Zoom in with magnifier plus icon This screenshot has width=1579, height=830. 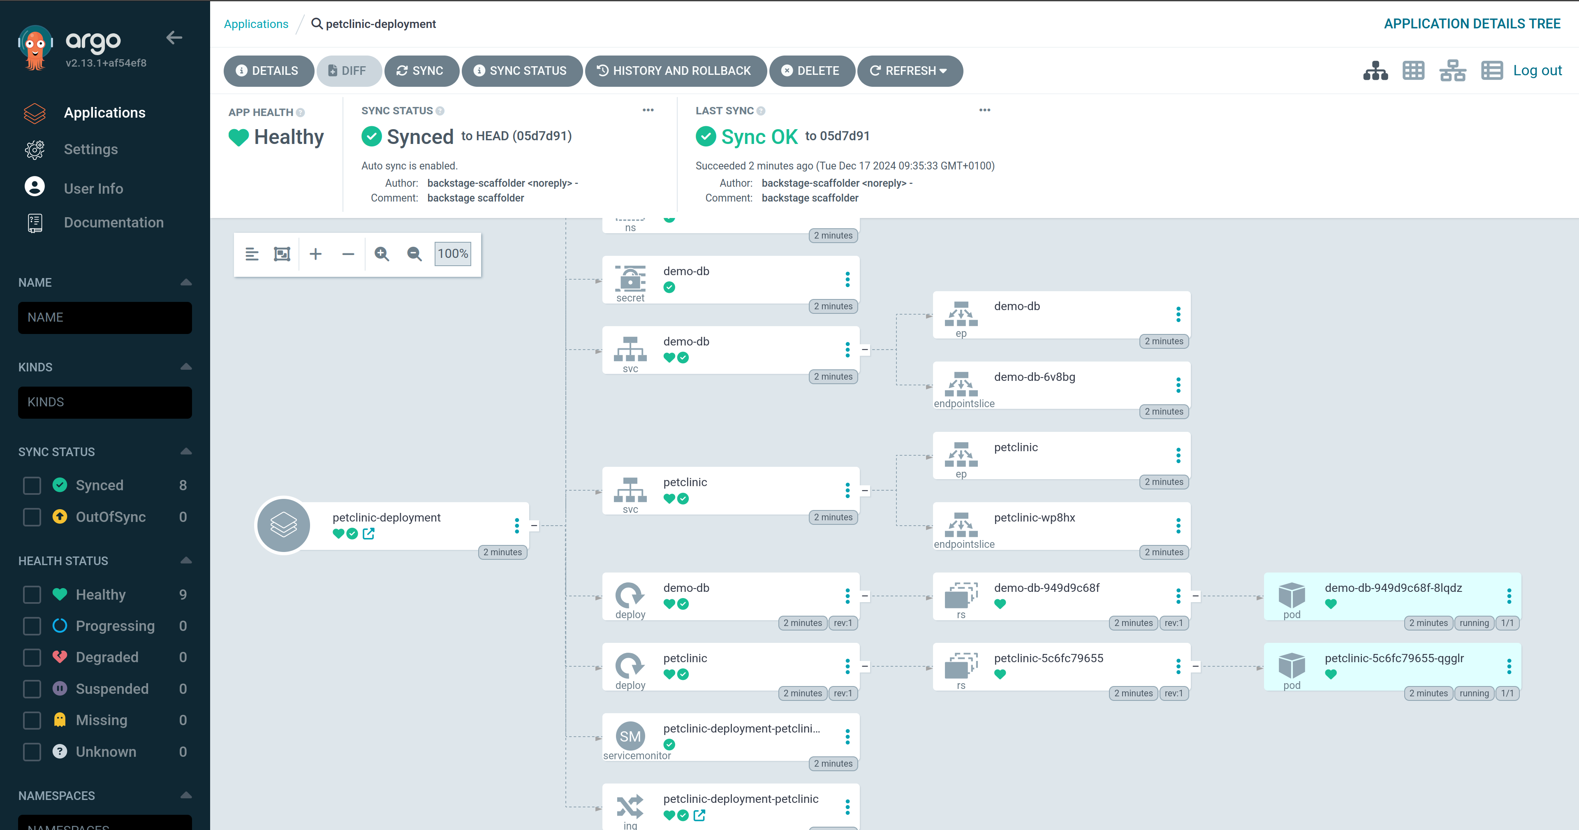[382, 254]
